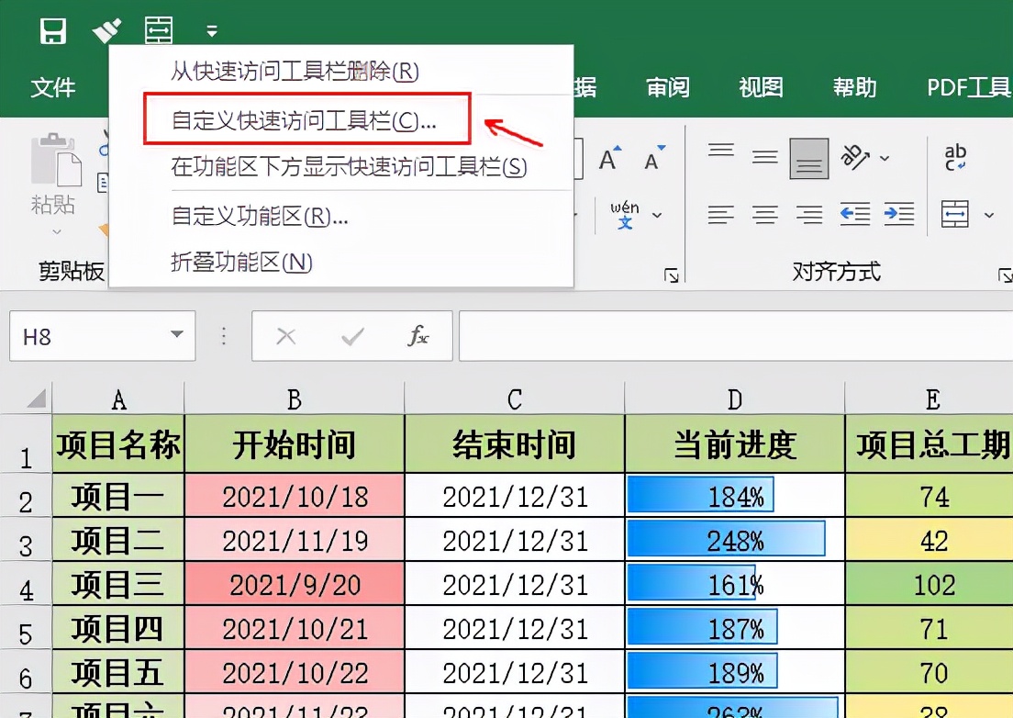
Task: Click the Align Right icon
Action: pos(809,214)
